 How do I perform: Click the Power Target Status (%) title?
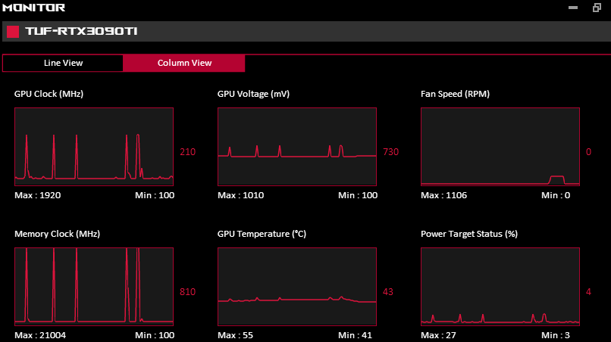pyautogui.click(x=469, y=234)
